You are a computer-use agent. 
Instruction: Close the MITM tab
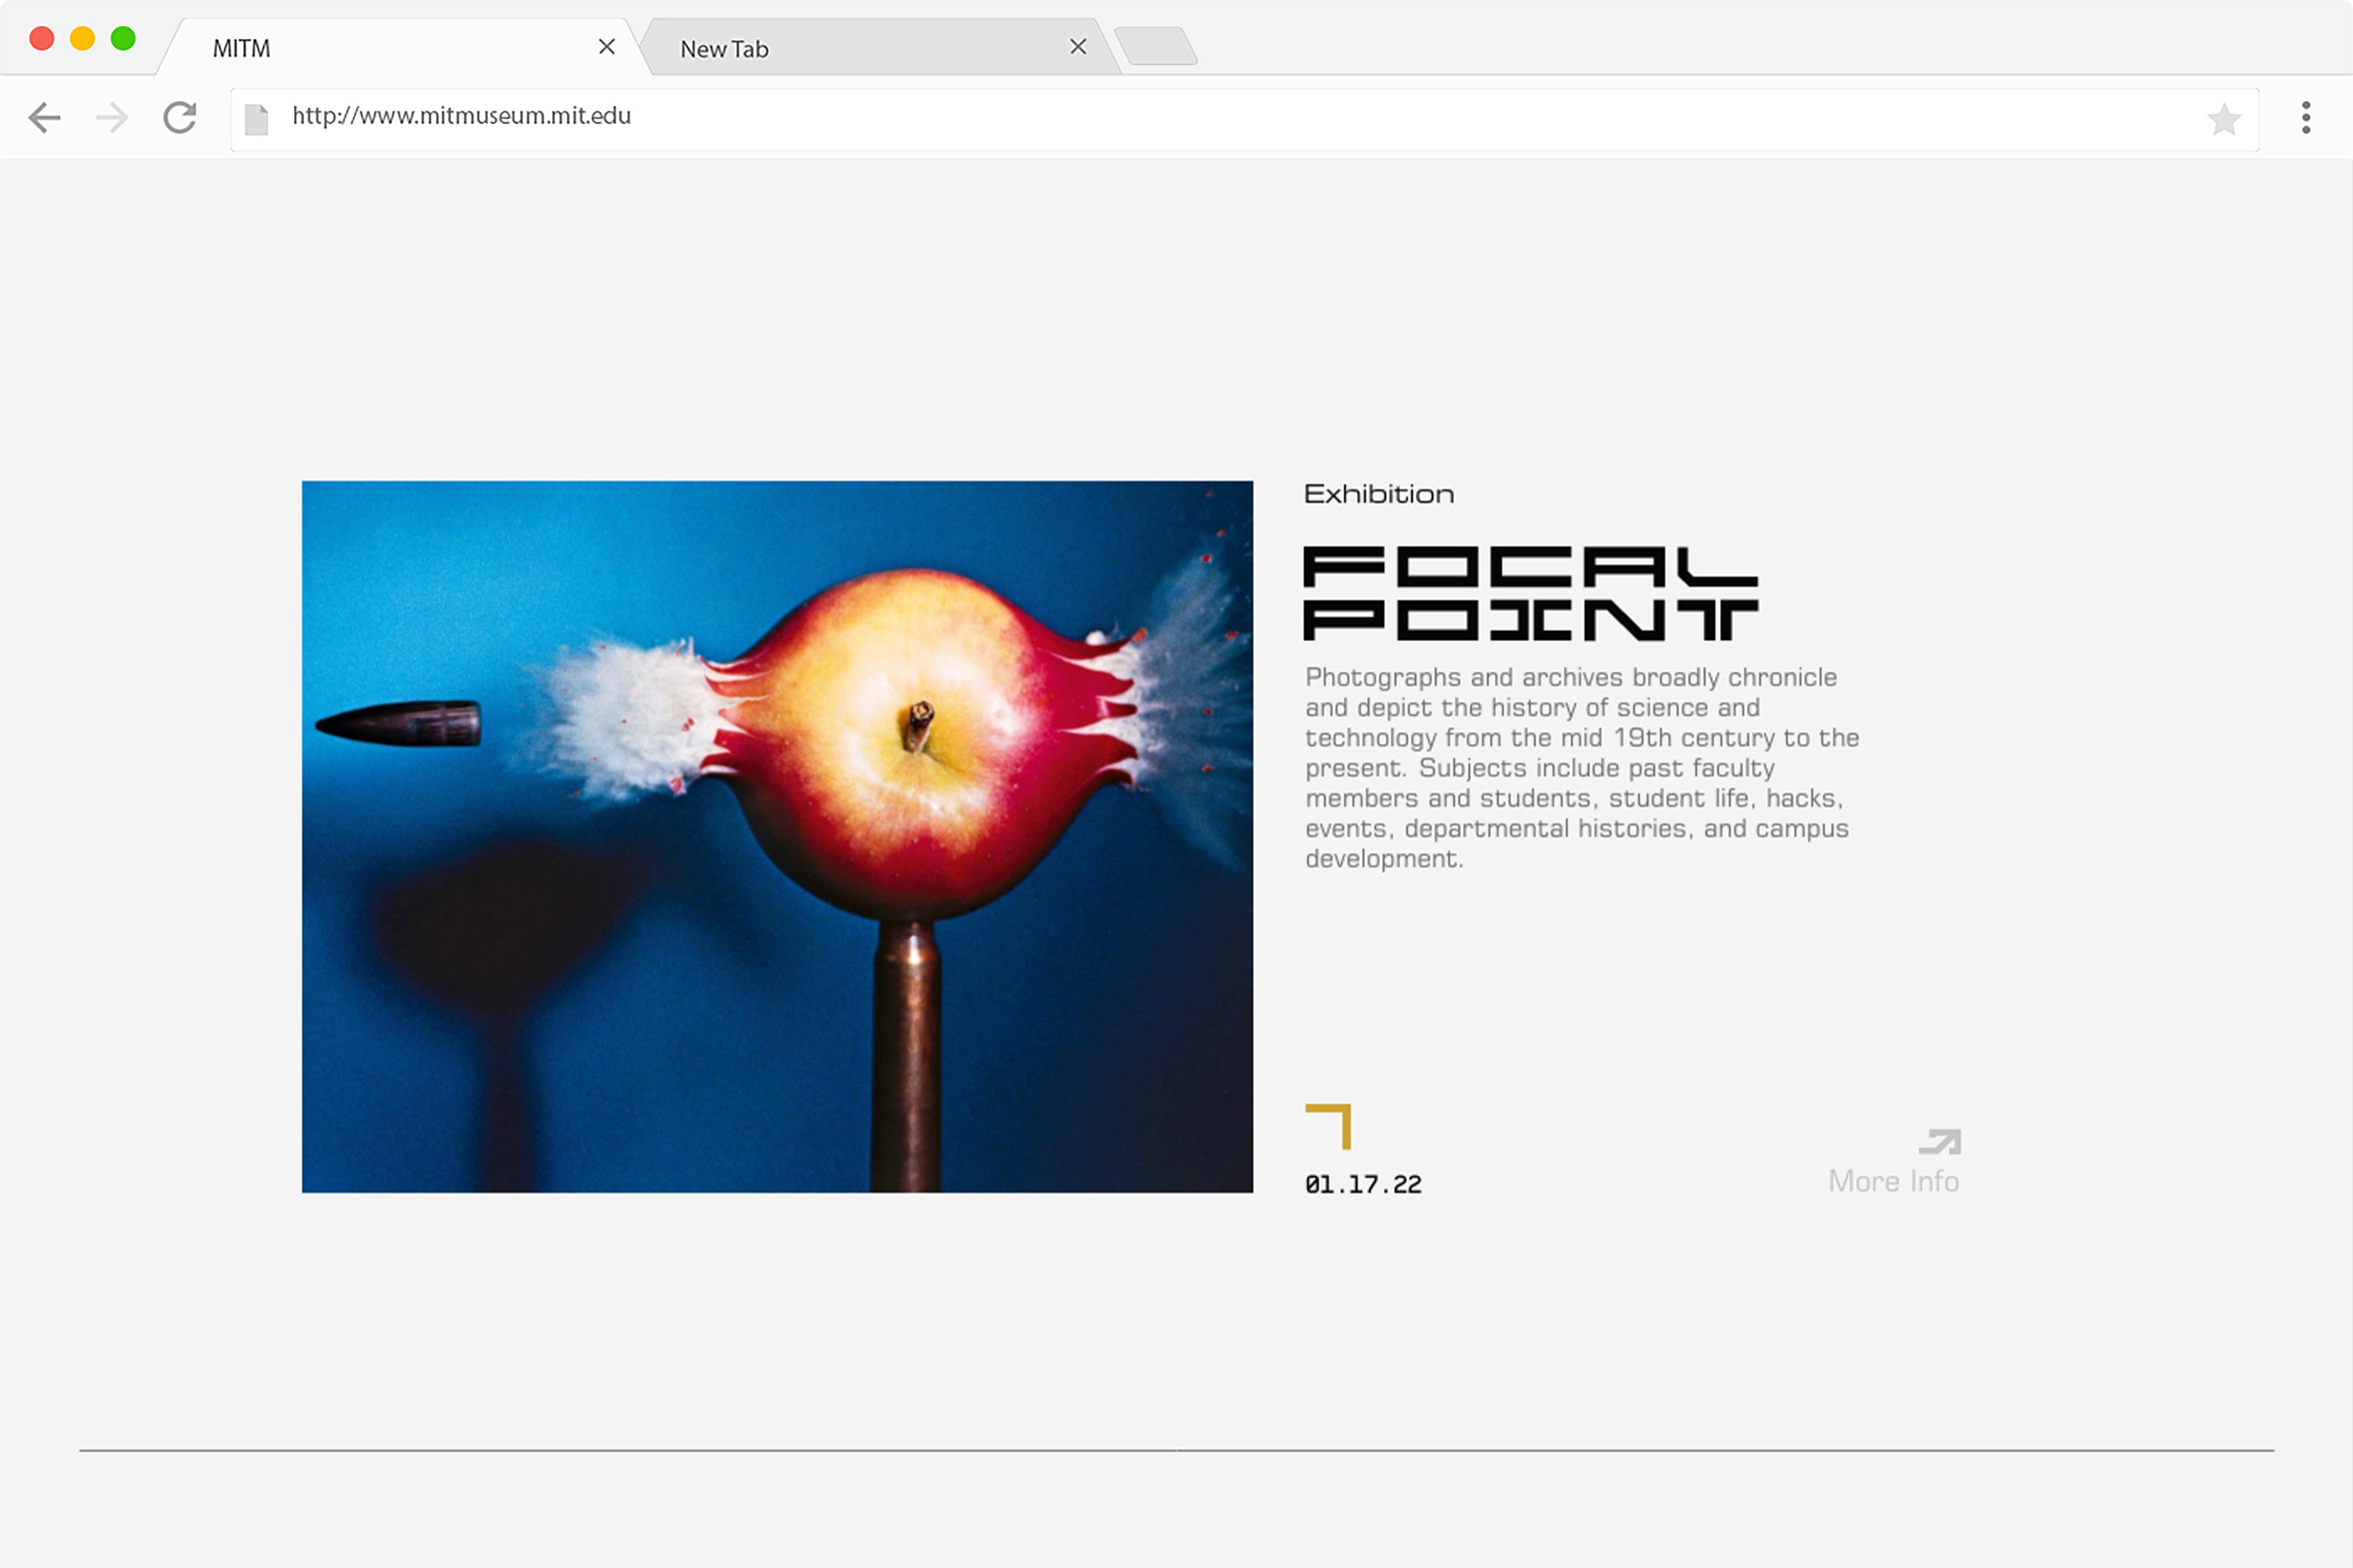click(x=606, y=47)
